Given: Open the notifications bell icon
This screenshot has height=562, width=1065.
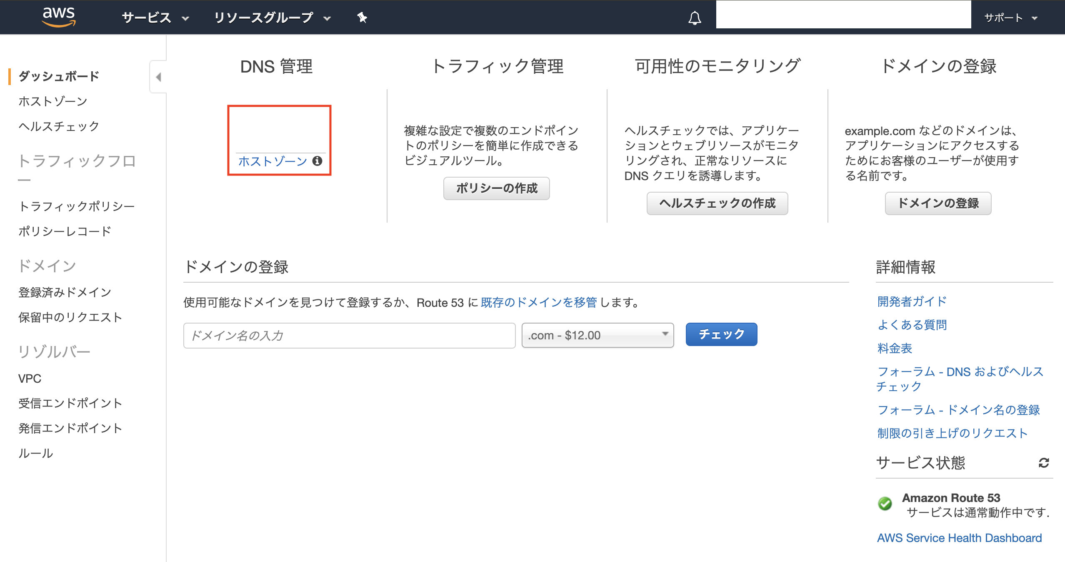Looking at the screenshot, I should coord(694,18).
